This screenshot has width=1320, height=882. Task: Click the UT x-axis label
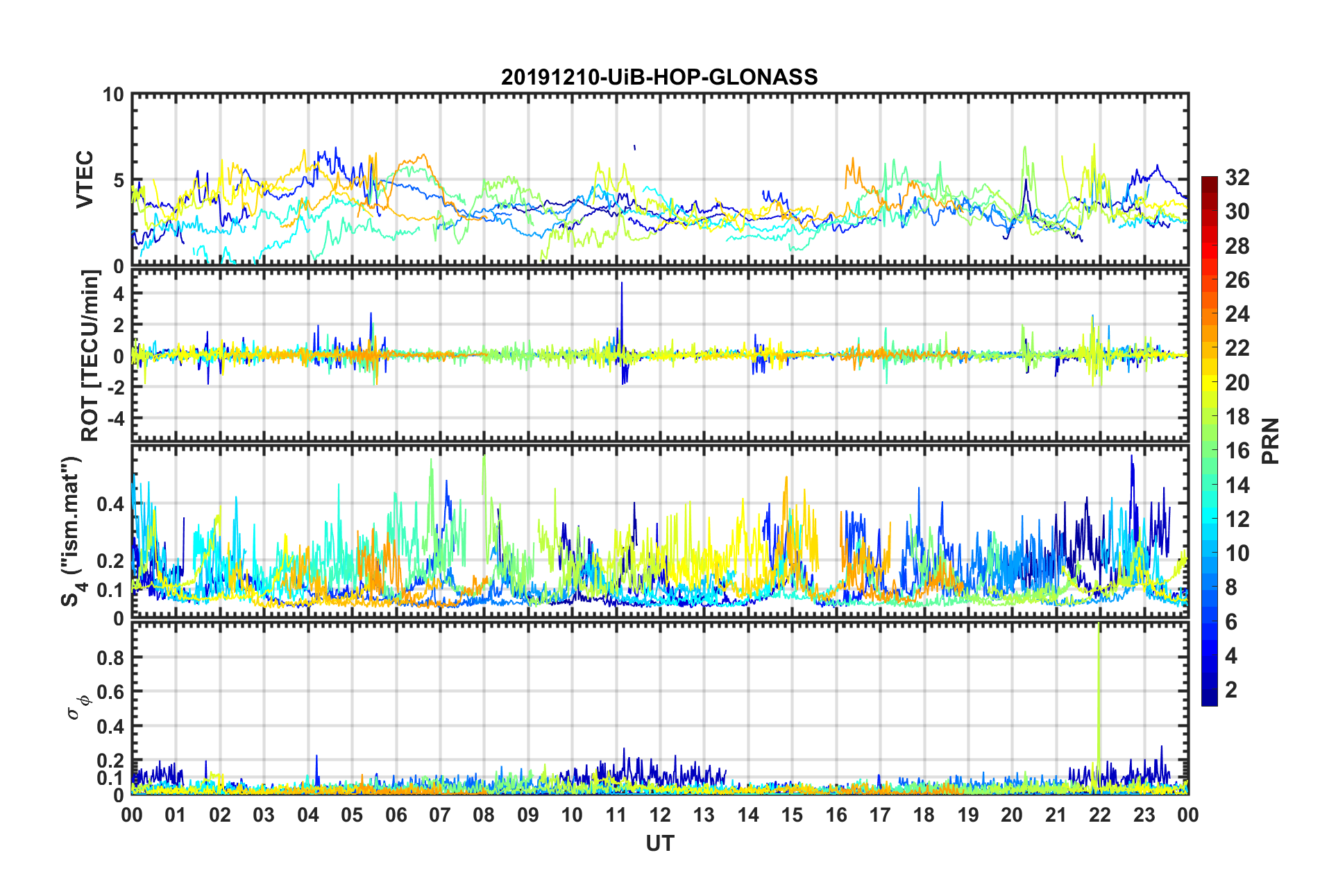click(x=660, y=842)
